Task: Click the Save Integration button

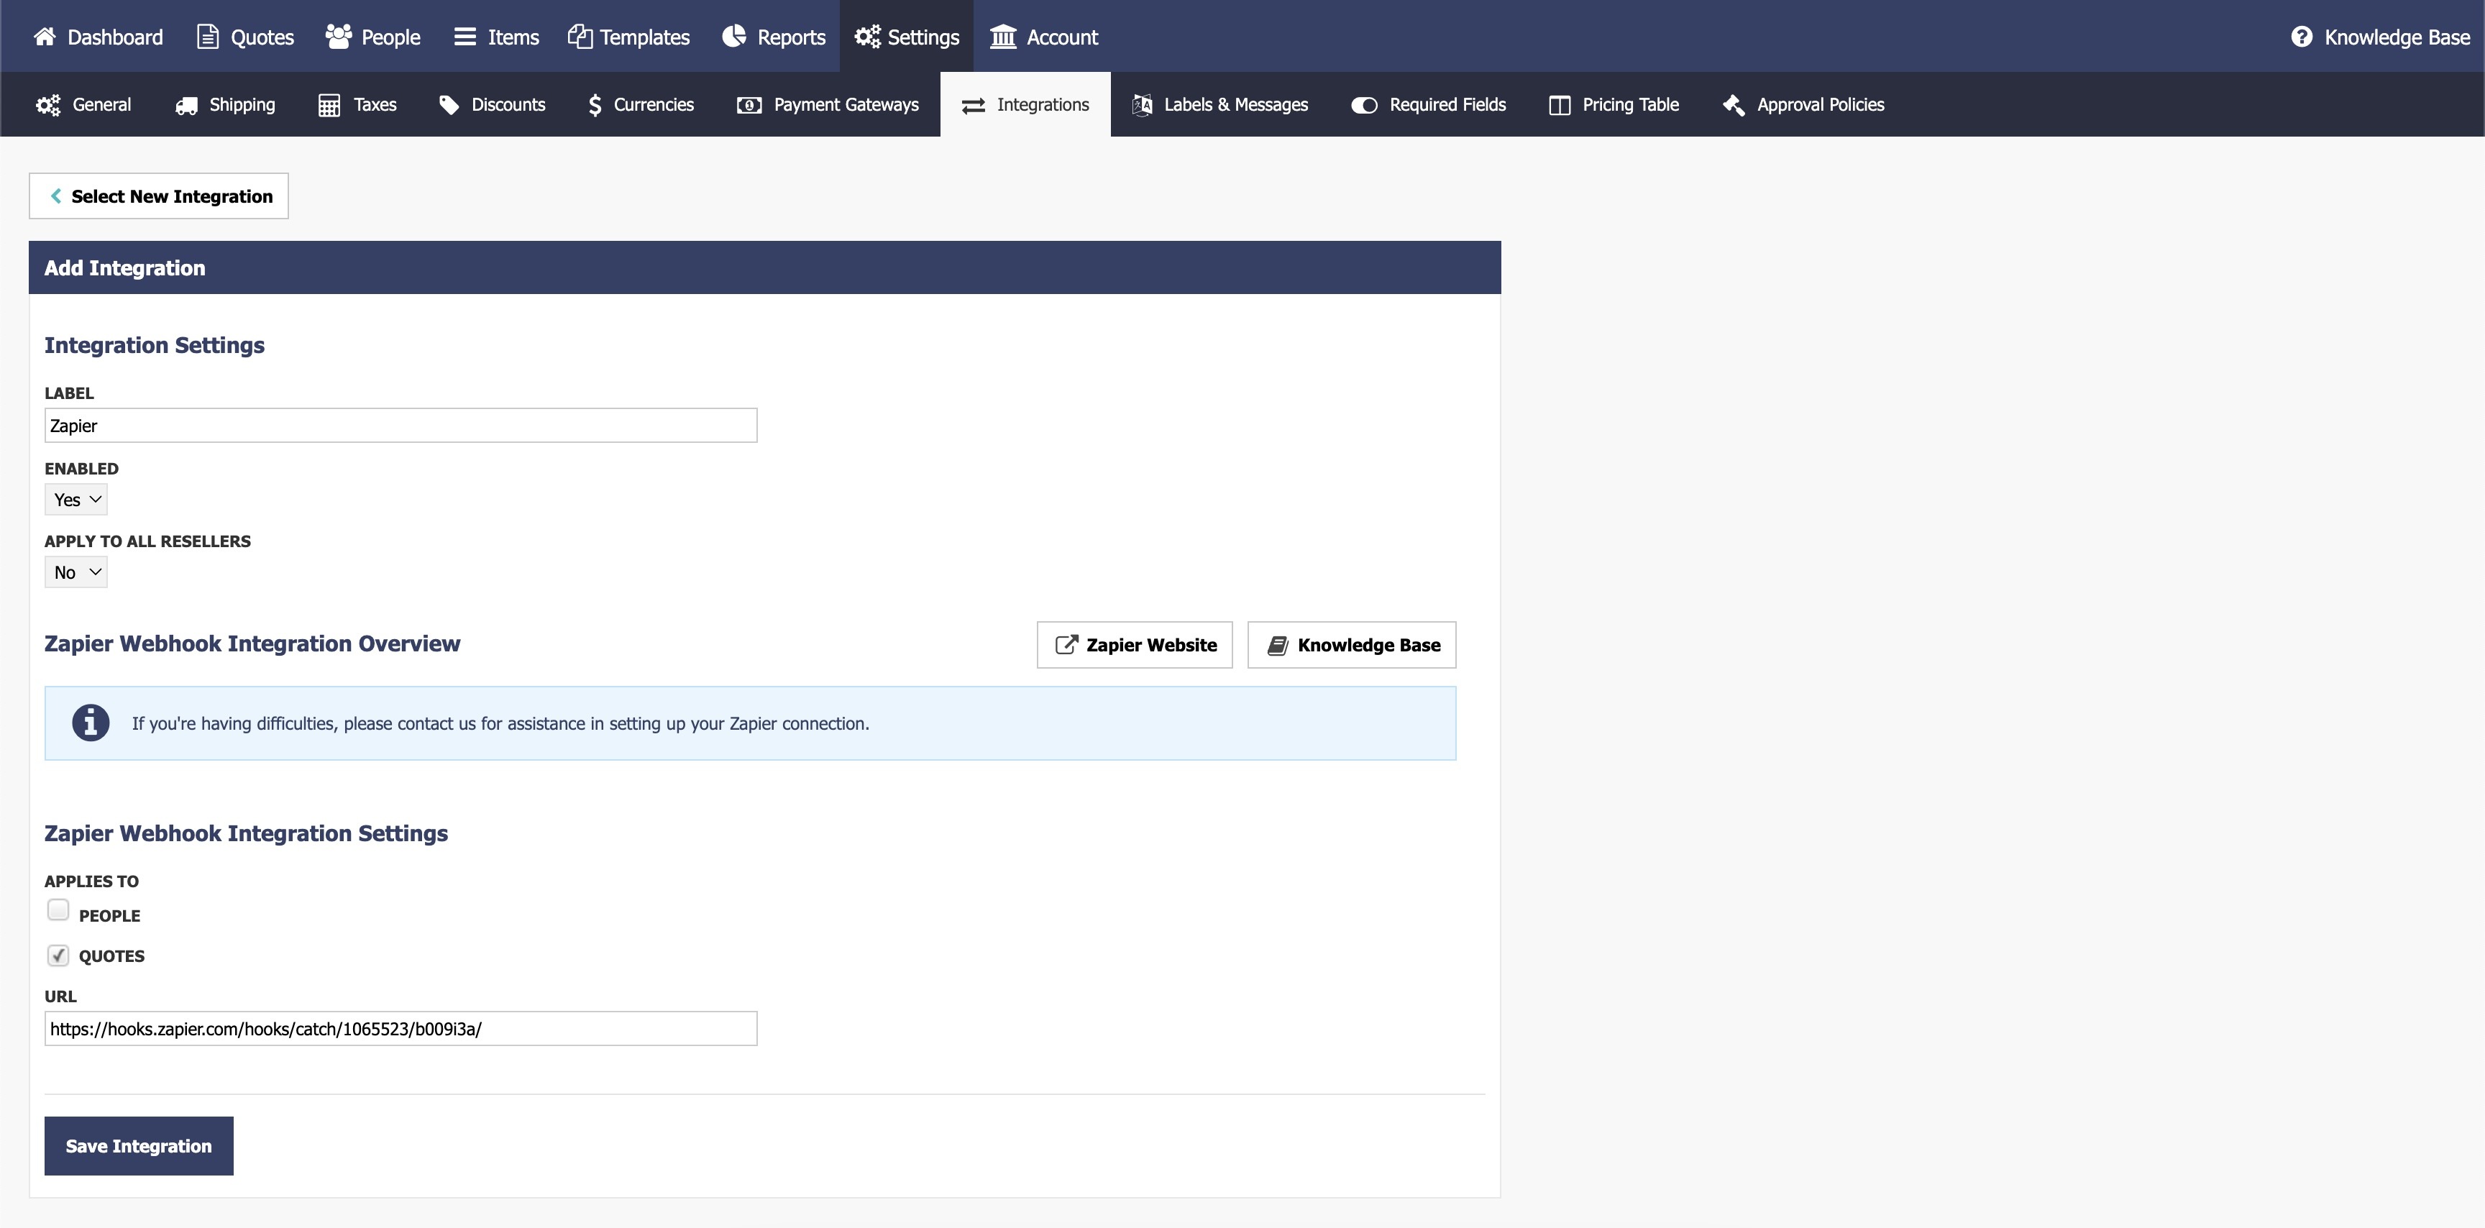Action: (139, 1145)
